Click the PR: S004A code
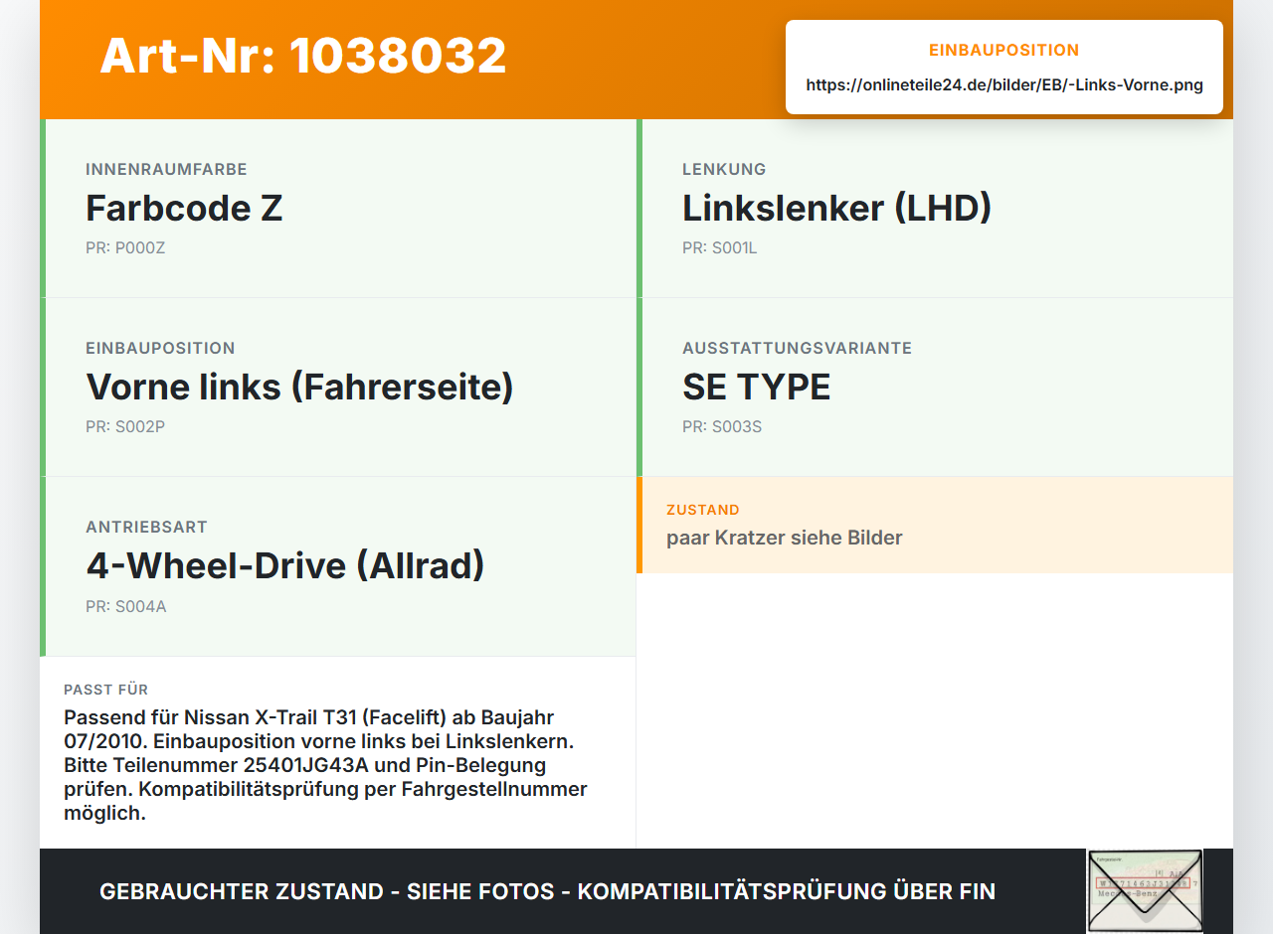Viewport: 1273px width, 934px height. 126,606
